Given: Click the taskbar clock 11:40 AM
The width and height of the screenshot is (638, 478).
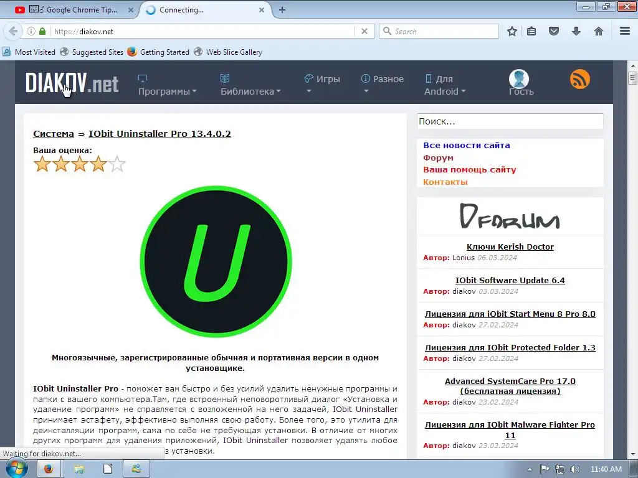Looking at the screenshot, I should [606, 469].
